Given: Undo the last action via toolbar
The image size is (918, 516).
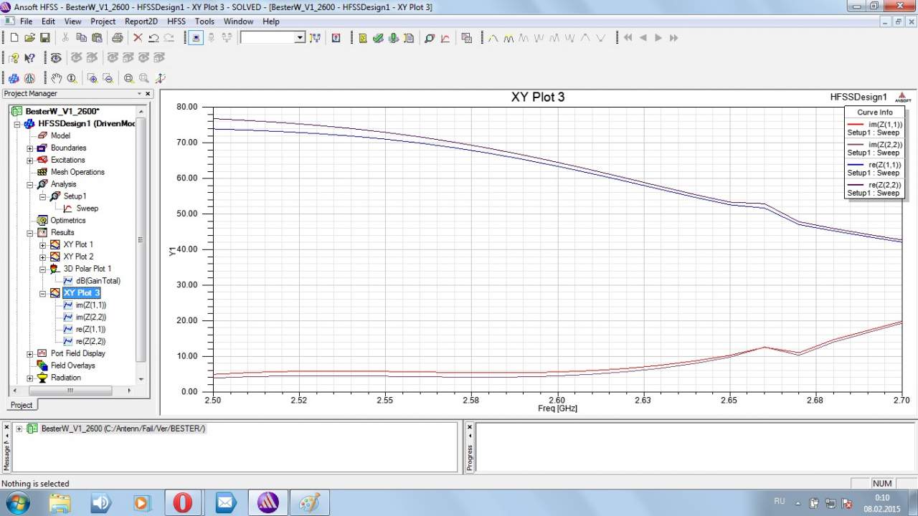Looking at the screenshot, I should tap(153, 37).
